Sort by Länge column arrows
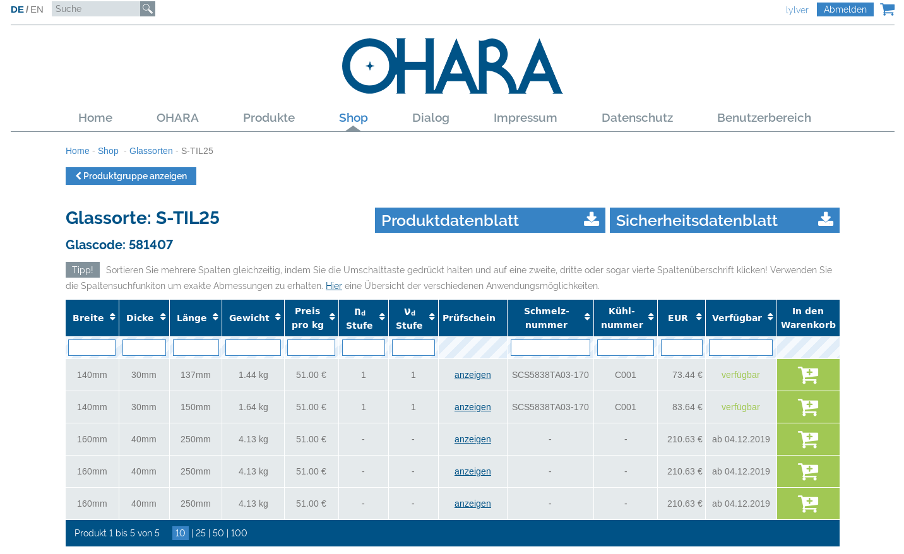 pos(215,317)
